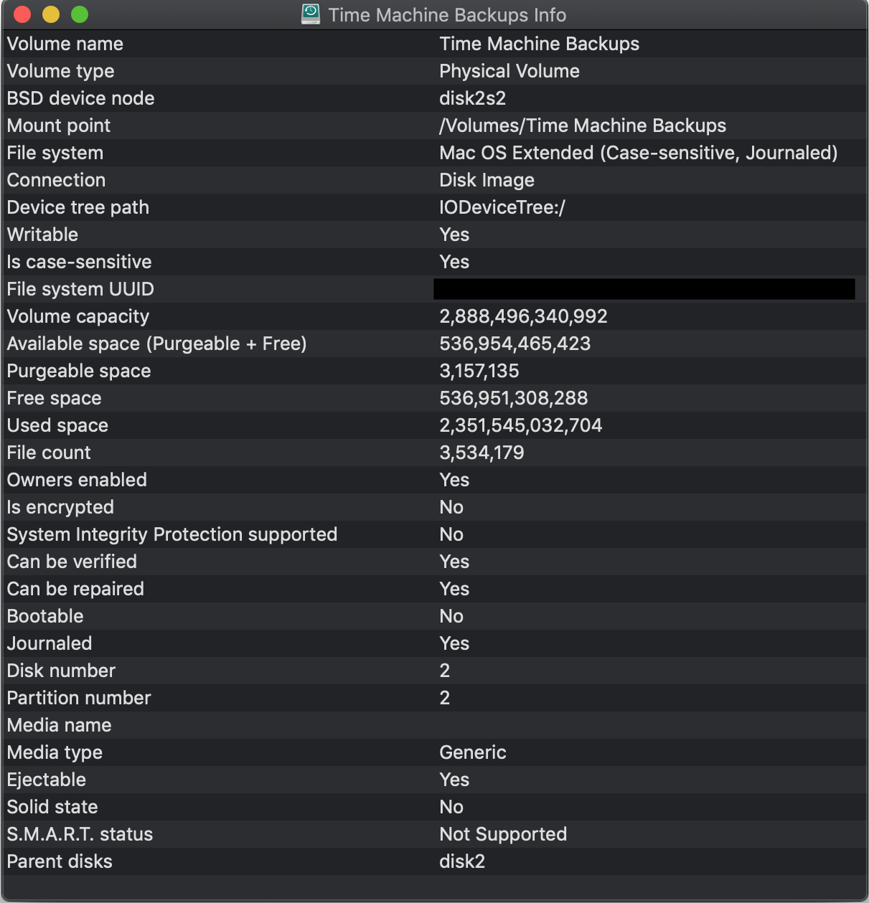Click the green zoom window button

(80, 14)
